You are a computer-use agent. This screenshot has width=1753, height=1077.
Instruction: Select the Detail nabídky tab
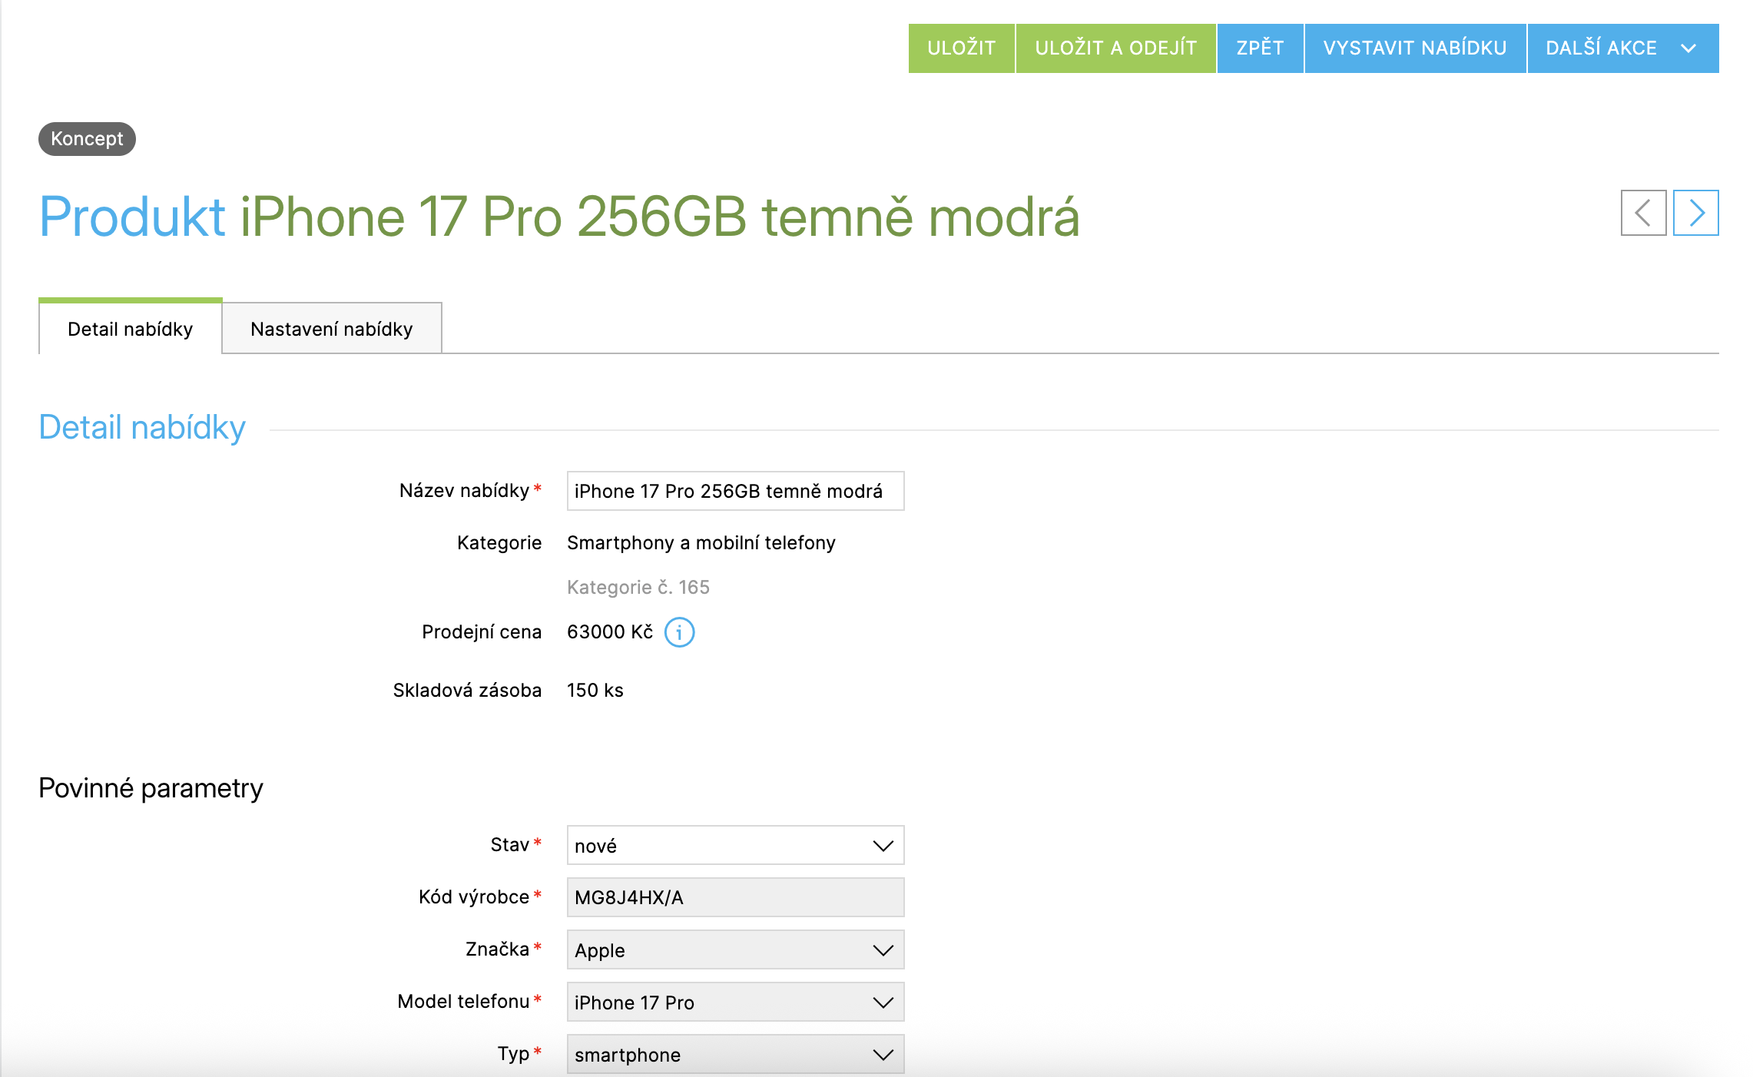(x=130, y=329)
